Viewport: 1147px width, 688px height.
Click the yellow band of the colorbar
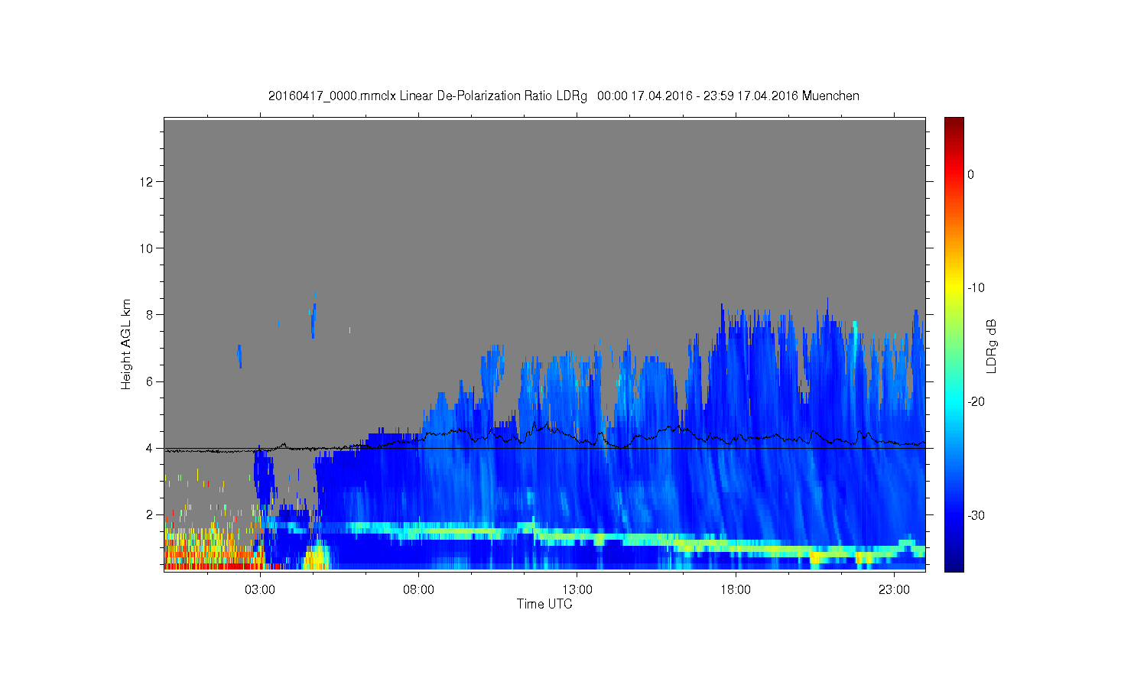[954, 288]
